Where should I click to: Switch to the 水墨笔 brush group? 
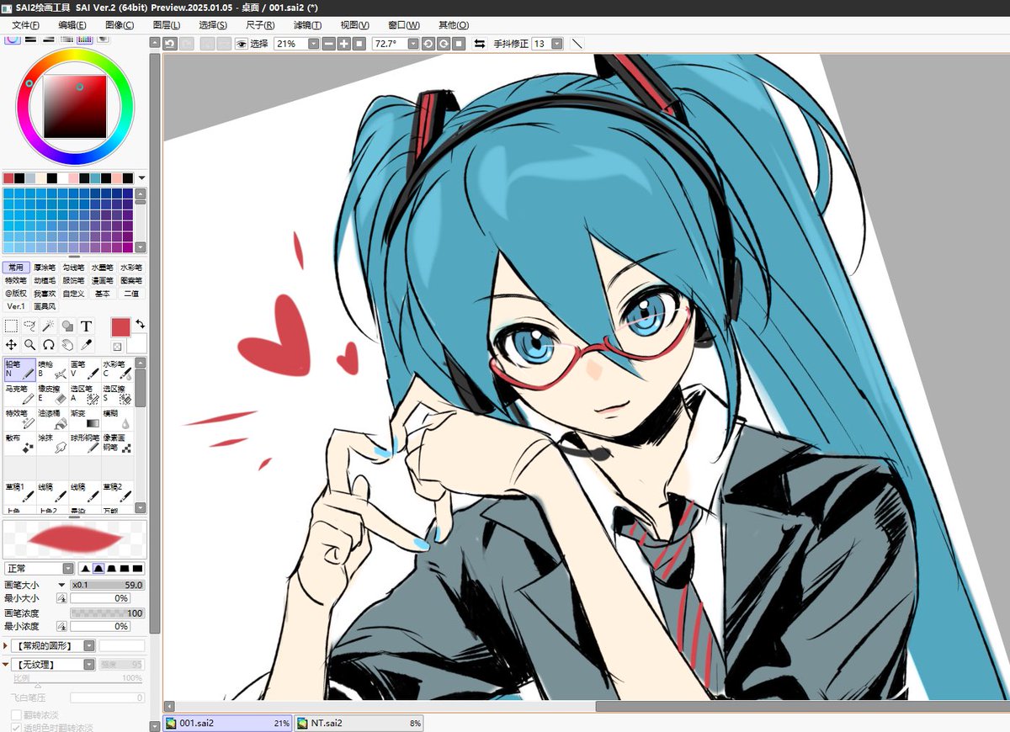[x=102, y=268]
